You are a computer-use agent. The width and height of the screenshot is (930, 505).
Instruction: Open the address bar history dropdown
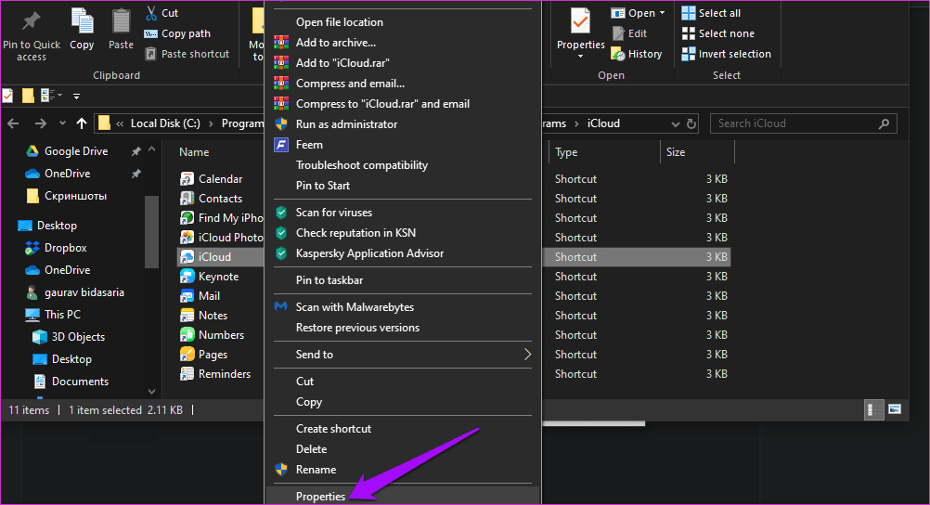pos(675,124)
